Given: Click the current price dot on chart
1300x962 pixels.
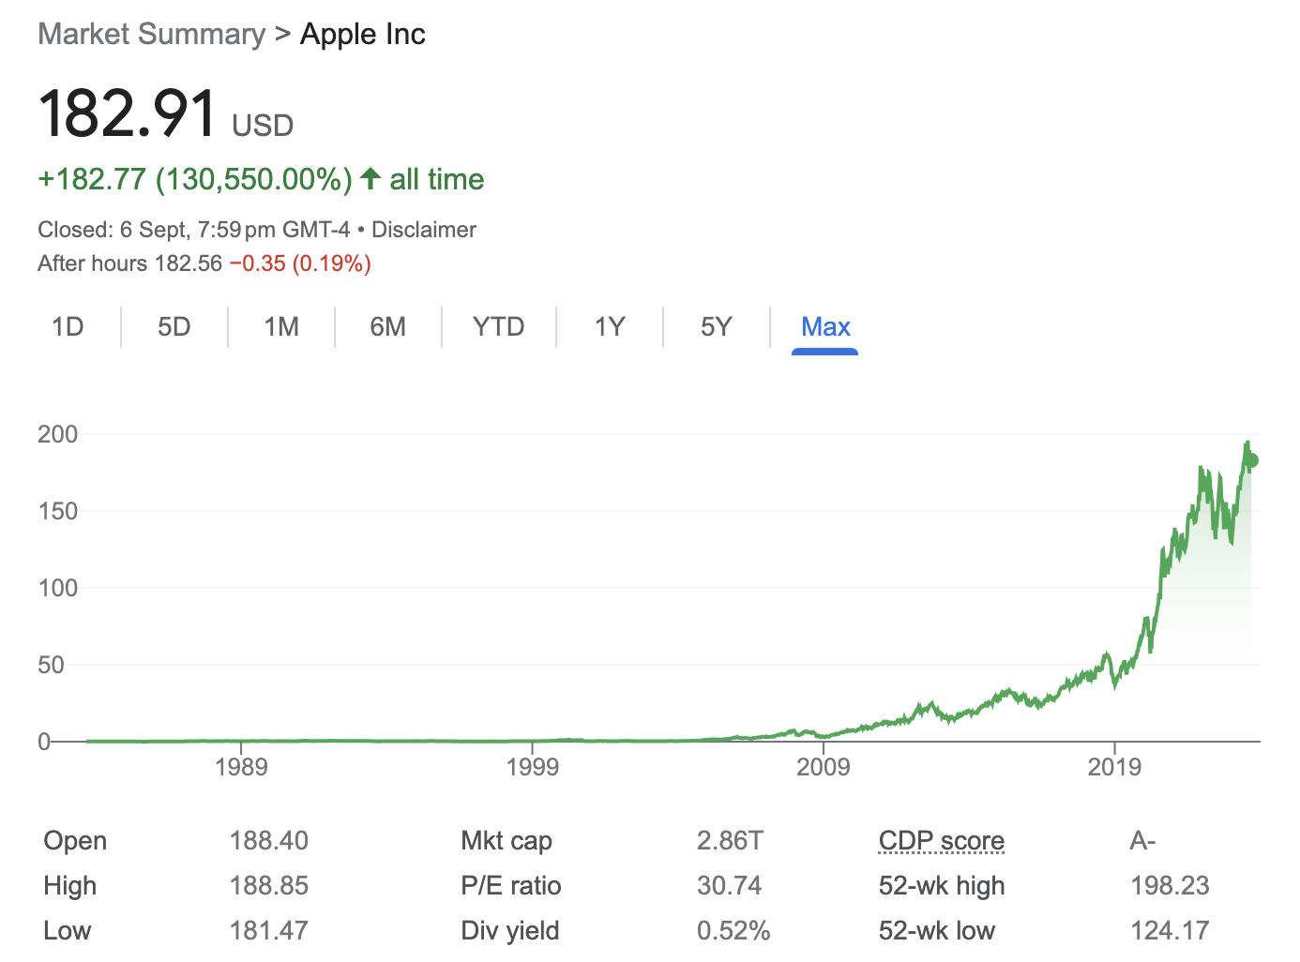Looking at the screenshot, I should pyautogui.click(x=1250, y=460).
